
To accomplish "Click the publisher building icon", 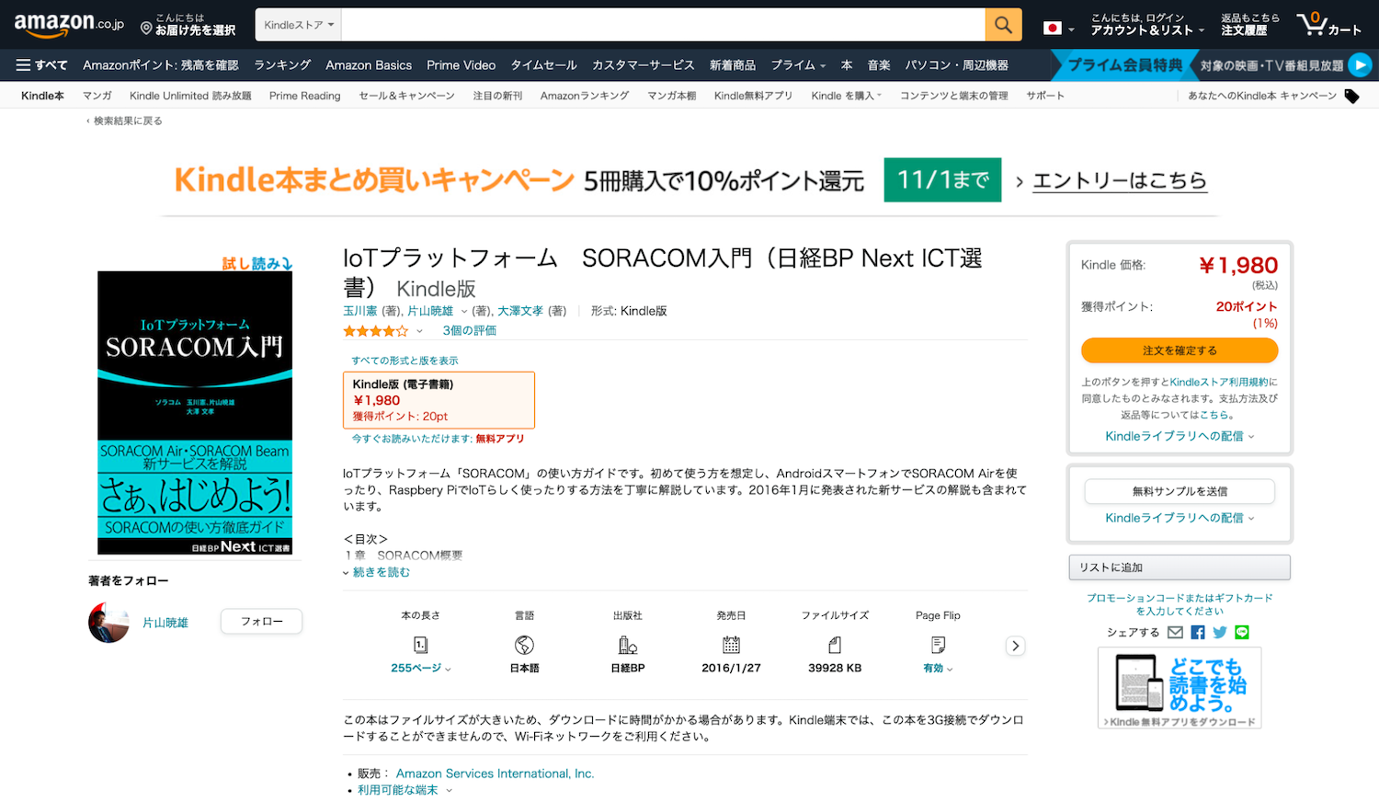I will pos(628,645).
